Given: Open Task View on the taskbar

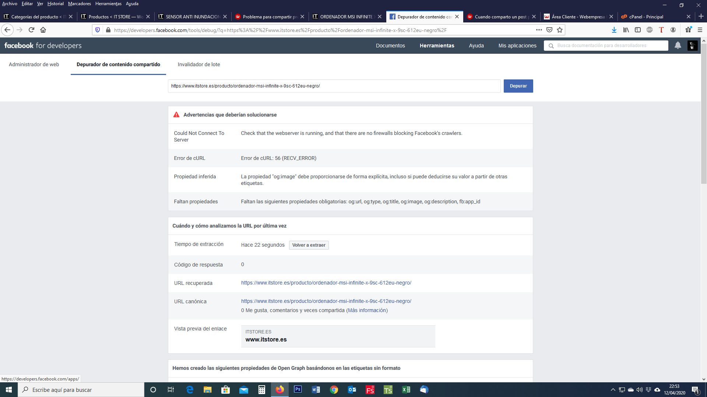Looking at the screenshot, I should pyautogui.click(x=171, y=390).
